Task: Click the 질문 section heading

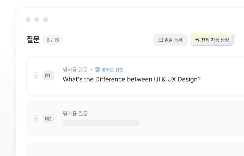Action: [x=33, y=40]
